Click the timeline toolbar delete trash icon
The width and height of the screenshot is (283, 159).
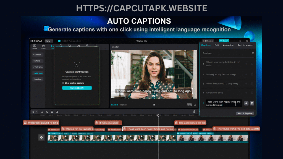(x=57, y=112)
